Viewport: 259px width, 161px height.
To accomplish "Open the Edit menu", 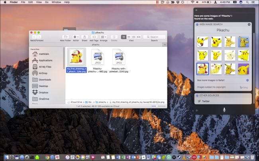I will 31,2.
